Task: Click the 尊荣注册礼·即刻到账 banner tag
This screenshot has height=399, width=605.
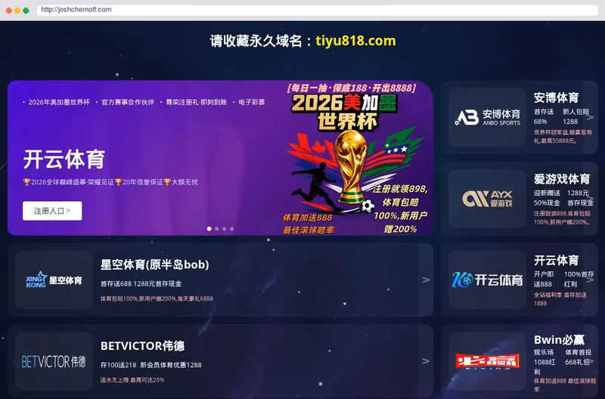Action: pos(197,102)
